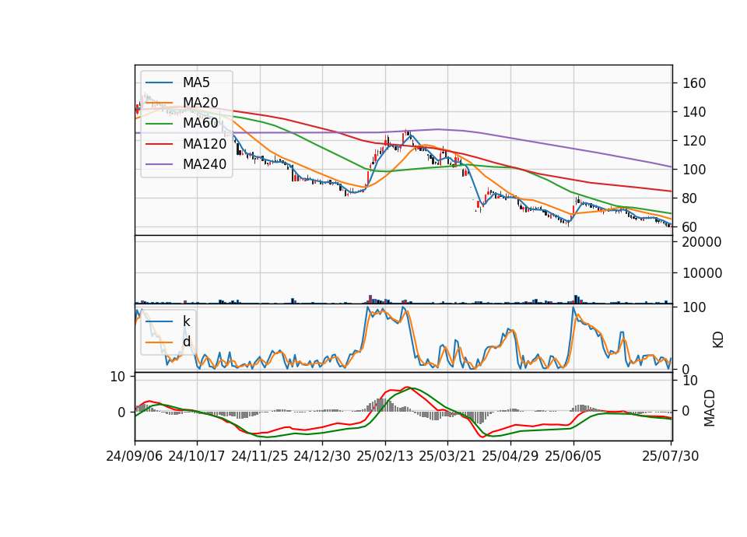747x537 pixels.
Task: Click the 25/07/30 date label
Action: tap(671, 456)
